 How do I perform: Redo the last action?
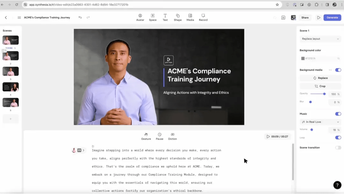click(88, 17)
